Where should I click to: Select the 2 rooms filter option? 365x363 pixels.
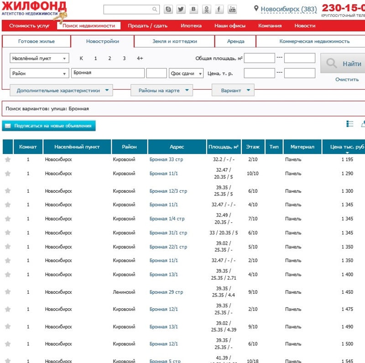(109, 58)
